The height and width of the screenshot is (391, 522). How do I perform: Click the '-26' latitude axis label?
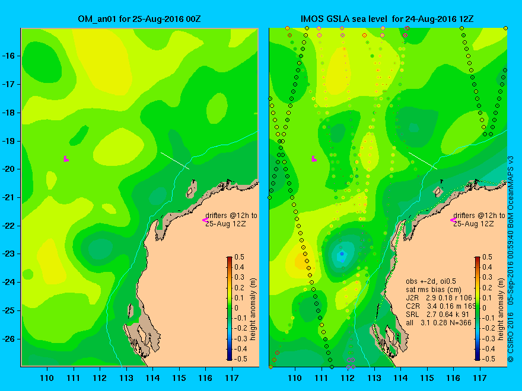[x=8, y=339]
